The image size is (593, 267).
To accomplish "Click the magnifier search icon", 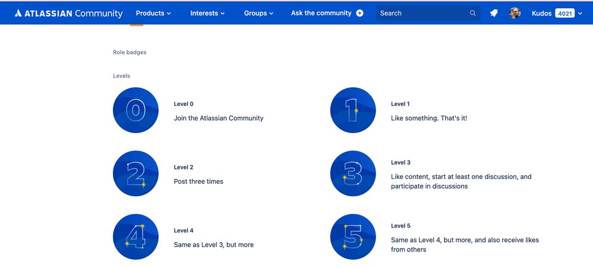I will 473,13.
